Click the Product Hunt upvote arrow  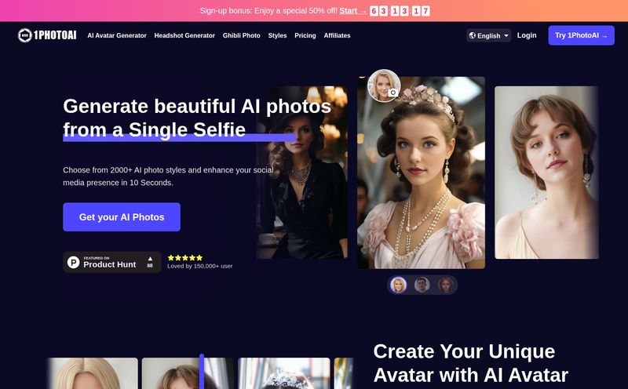click(150, 258)
